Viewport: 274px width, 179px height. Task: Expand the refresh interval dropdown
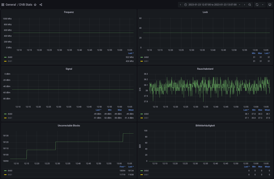click(x=263, y=5)
